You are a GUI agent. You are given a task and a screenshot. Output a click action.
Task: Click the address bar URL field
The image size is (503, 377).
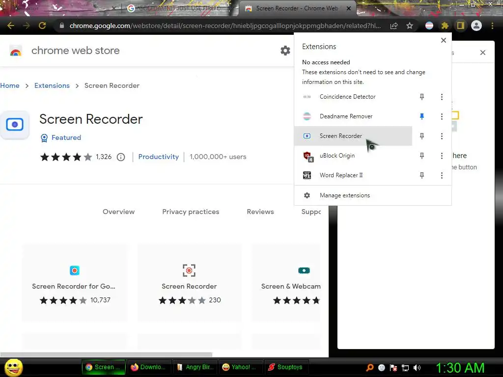225,26
